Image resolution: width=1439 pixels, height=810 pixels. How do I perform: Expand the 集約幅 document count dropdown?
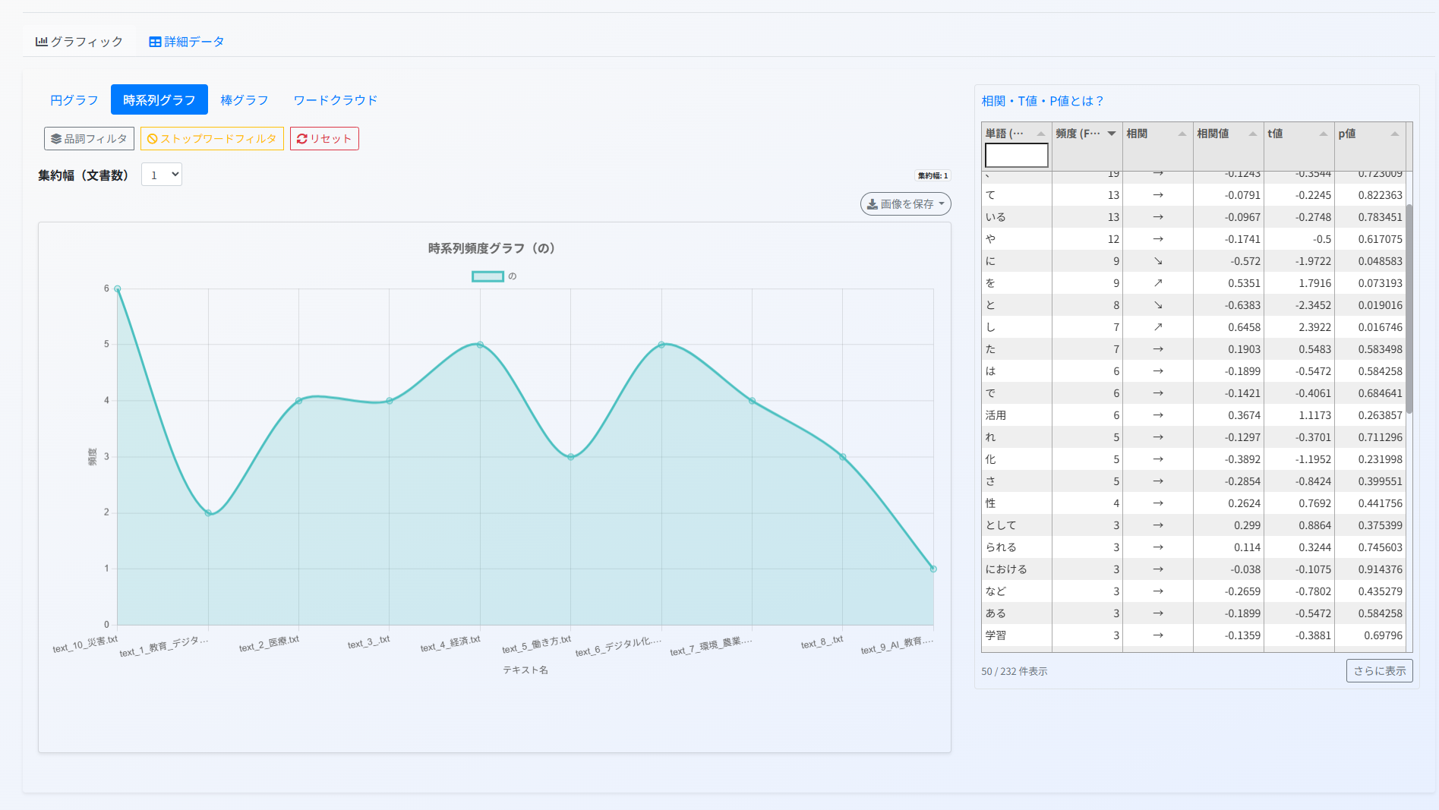[x=162, y=175]
